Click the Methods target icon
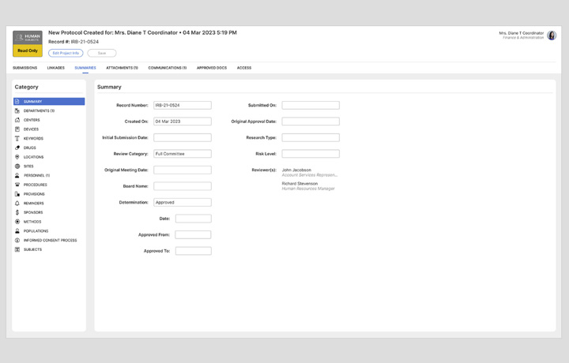This screenshot has width=569, height=363. (x=17, y=222)
